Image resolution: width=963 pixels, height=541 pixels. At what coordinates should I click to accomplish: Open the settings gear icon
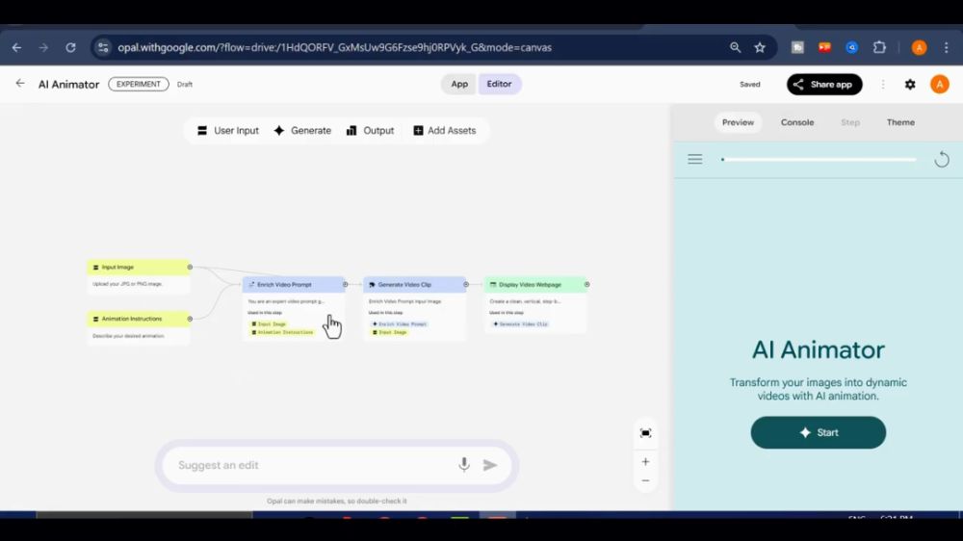(x=910, y=85)
